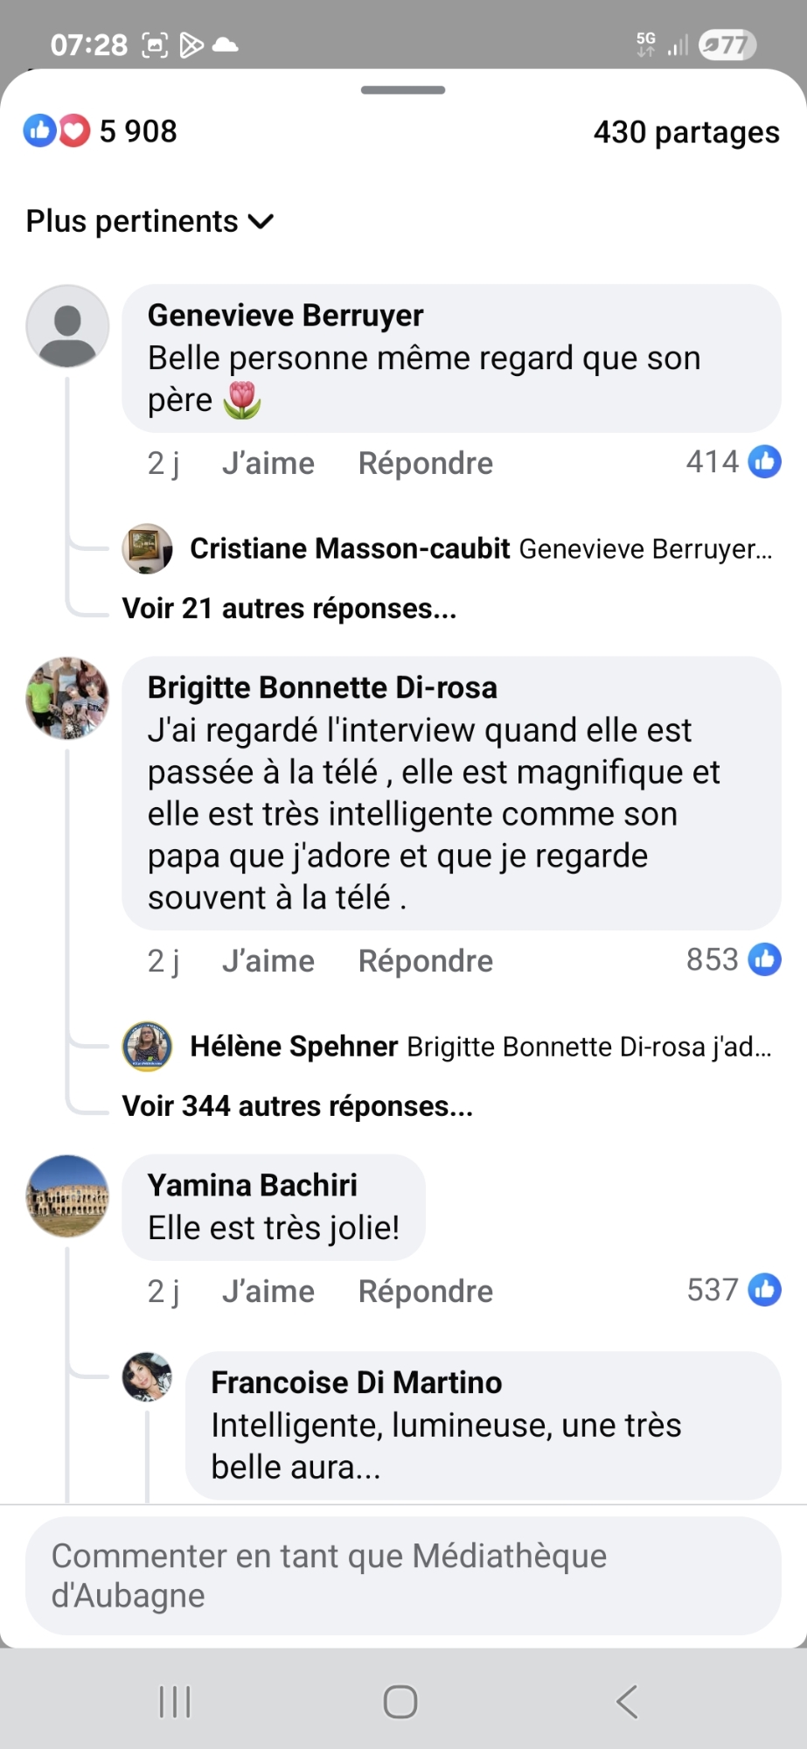
Task: Open the '430 partages' shares list
Action: tap(686, 132)
